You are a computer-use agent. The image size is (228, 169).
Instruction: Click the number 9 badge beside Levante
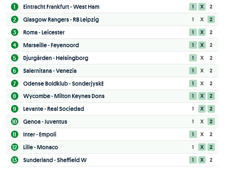[x=14, y=109]
